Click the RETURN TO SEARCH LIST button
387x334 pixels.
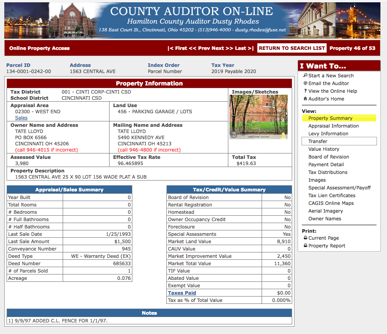pyautogui.click(x=292, y=48)
